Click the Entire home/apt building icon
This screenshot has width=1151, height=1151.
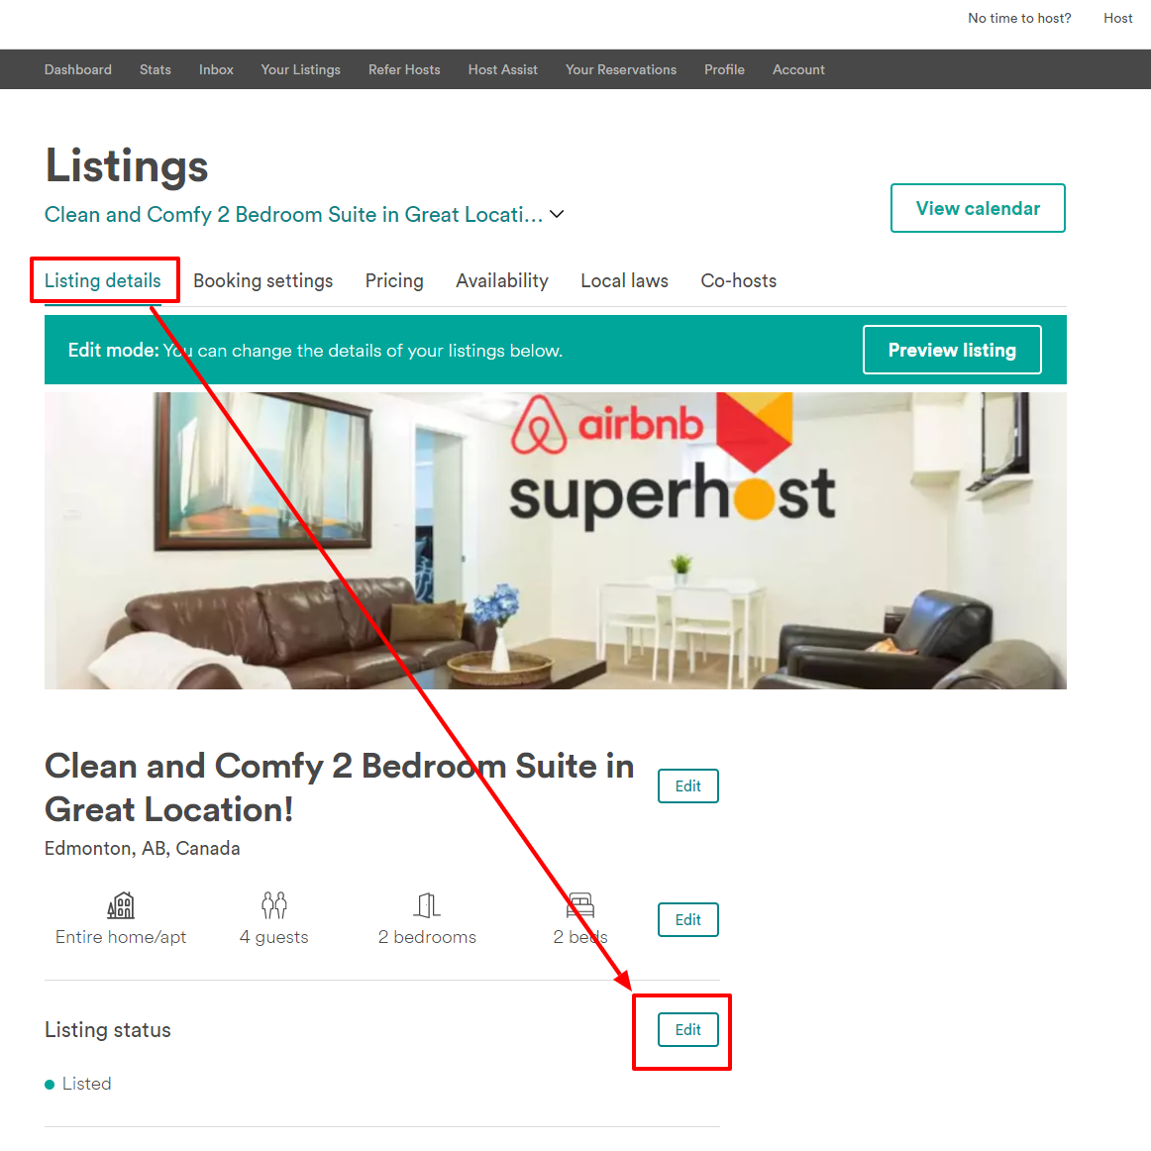tap(121, 905)
